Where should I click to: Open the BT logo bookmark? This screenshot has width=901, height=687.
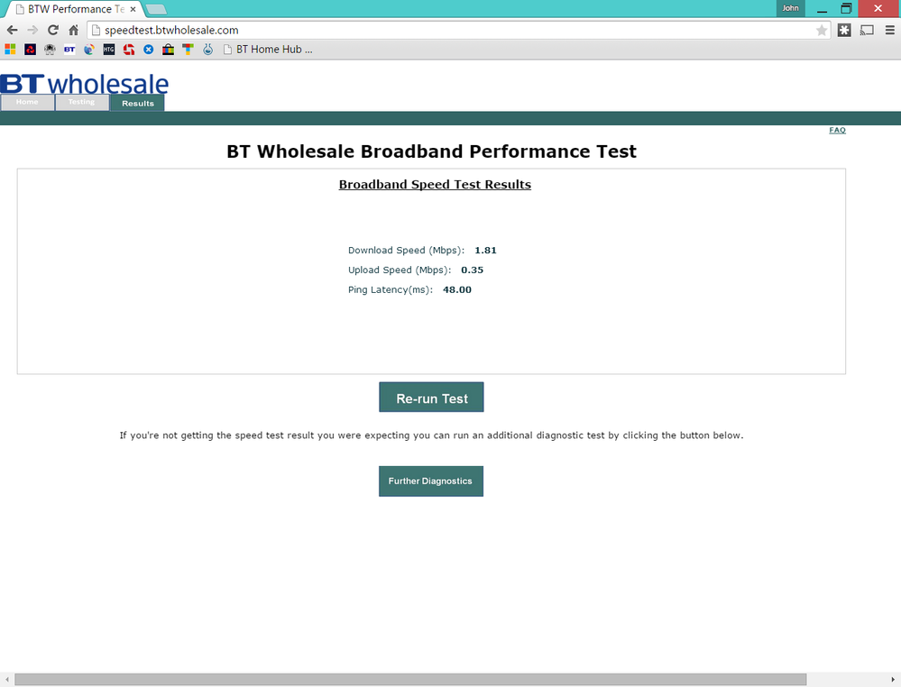point(69,50)
